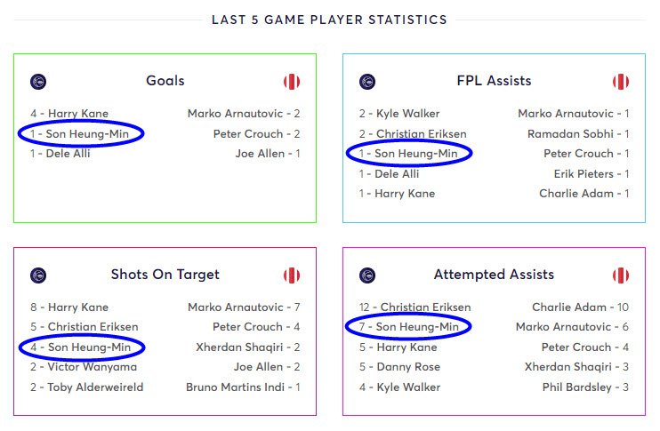The width and height of the screenshot is (660, 431).
Task: Click the Stoke badge in the FPL Assists panel
Action: (621, 82)
